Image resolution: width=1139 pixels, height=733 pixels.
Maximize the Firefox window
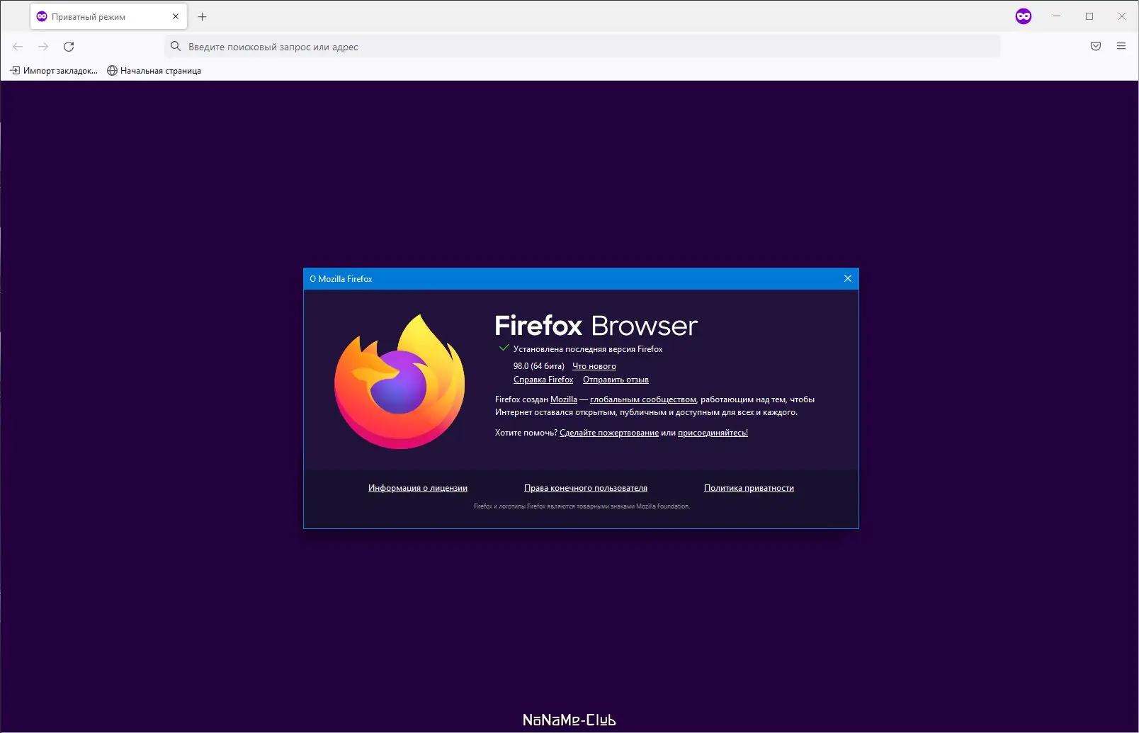tap(1089, 16)
